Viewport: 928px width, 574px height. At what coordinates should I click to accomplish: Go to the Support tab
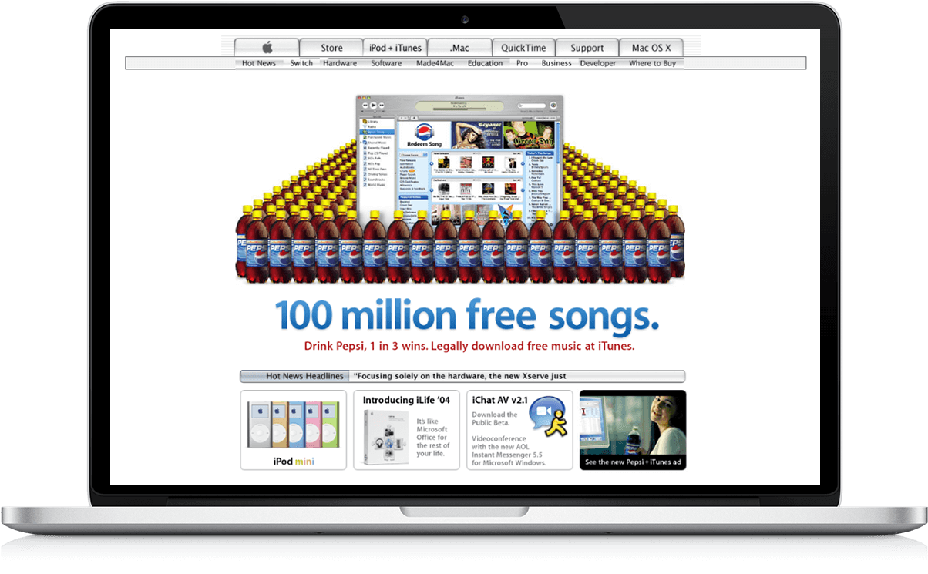pos(587,48)
